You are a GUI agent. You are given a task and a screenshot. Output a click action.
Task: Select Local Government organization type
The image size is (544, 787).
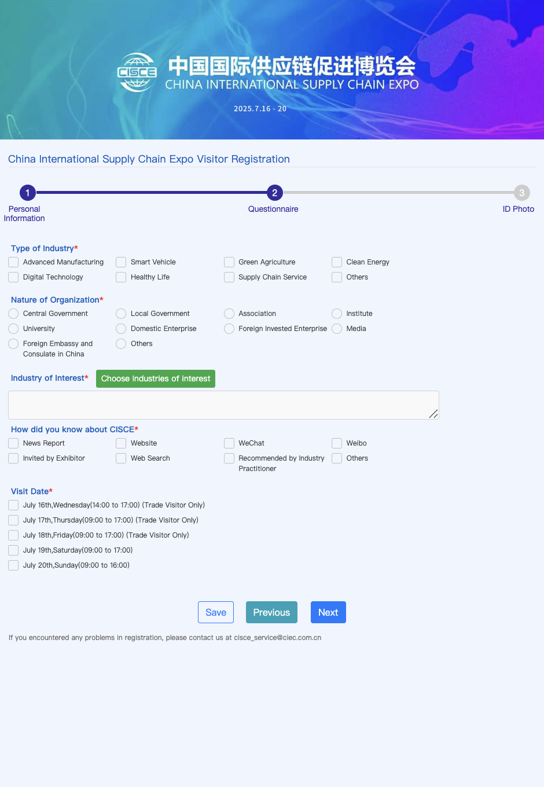pos(121,314)
